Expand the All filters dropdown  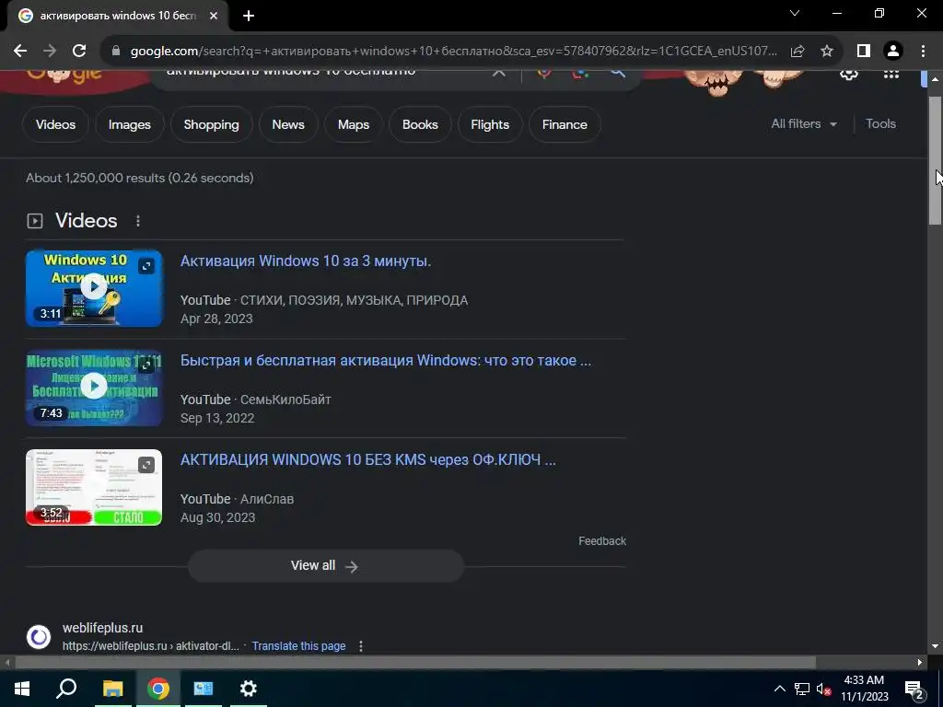point(804,124)
